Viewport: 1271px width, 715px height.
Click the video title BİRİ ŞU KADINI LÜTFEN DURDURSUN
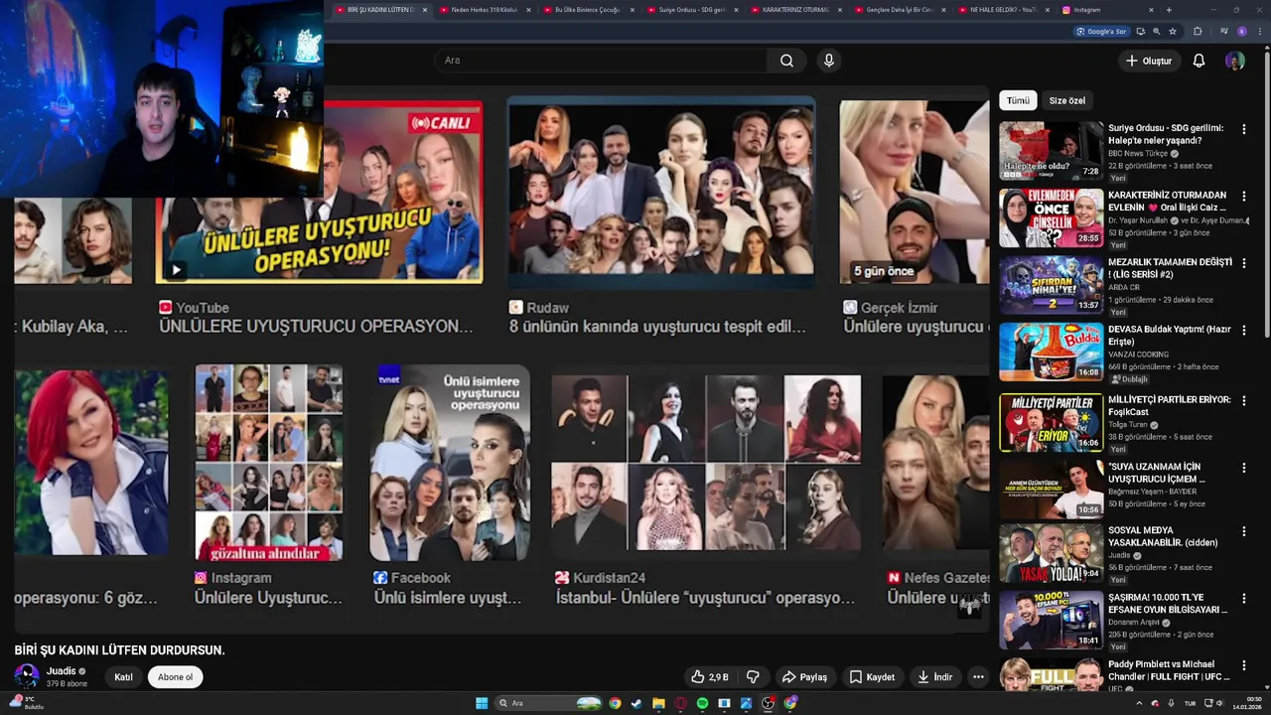[x=120, y=650]
